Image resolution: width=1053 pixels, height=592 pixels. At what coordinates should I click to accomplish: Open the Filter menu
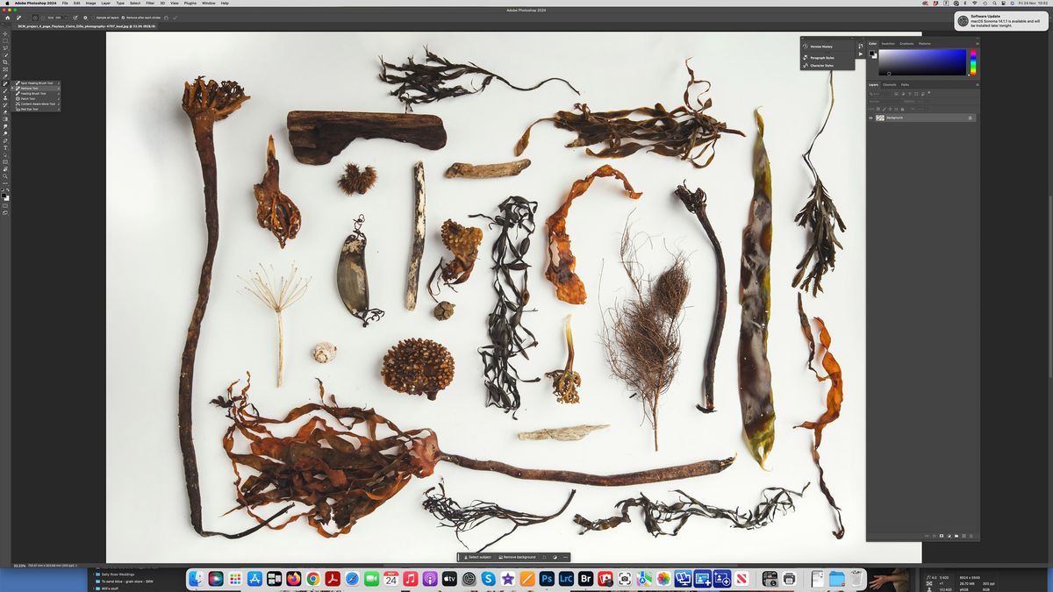[149, 4]
